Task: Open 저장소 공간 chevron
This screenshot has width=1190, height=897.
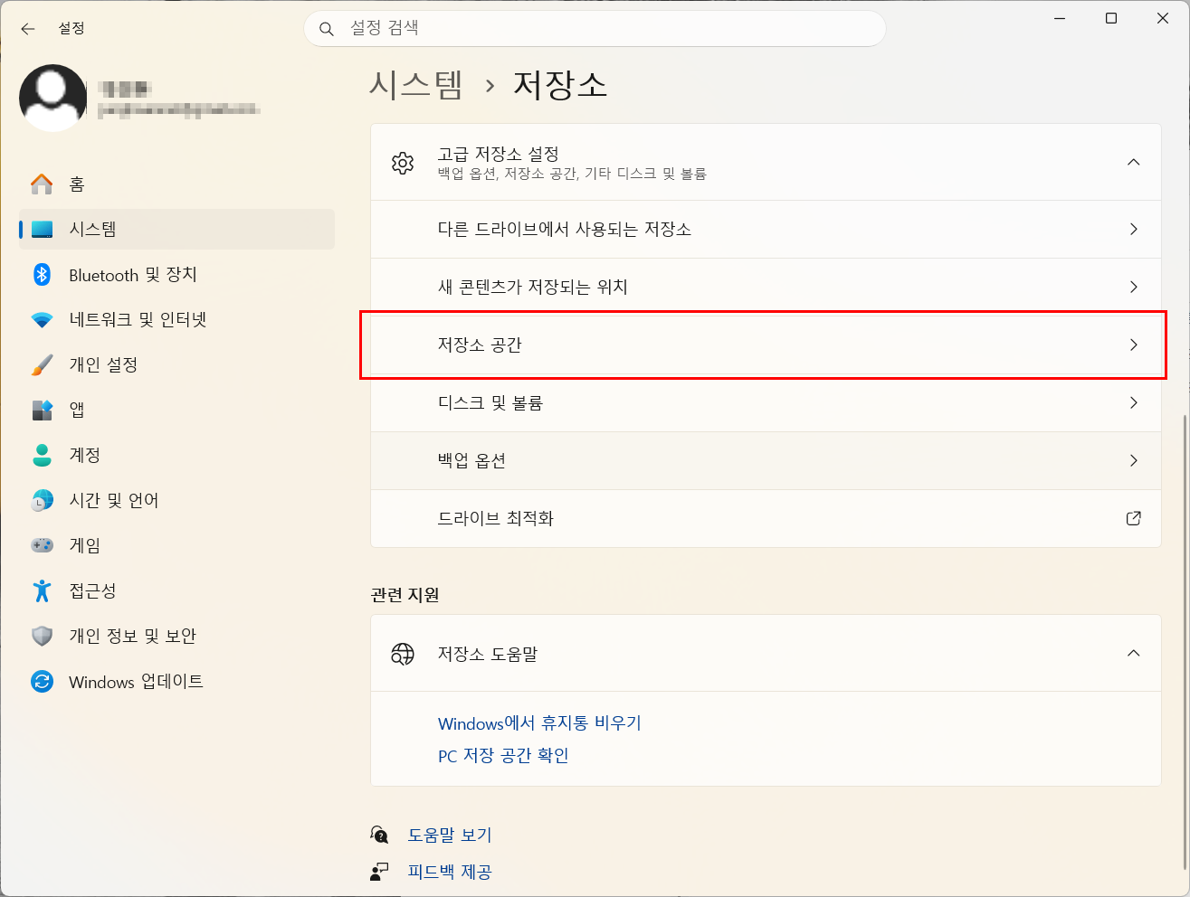Action: tap(1133, 345)
